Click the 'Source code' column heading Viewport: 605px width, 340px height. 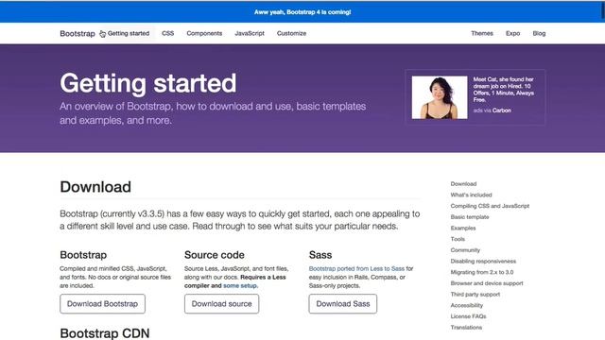tap(215, 255)
